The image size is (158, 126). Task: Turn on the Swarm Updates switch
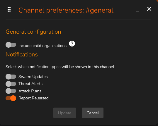coord(11,77)
